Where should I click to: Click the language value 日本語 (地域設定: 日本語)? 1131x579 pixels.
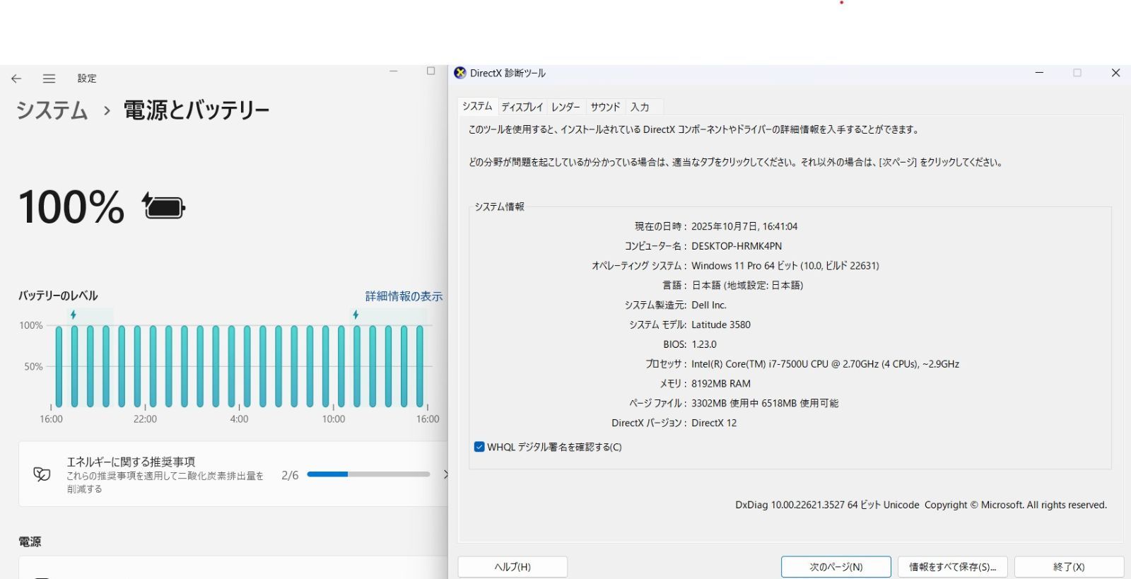click(747, 286)
